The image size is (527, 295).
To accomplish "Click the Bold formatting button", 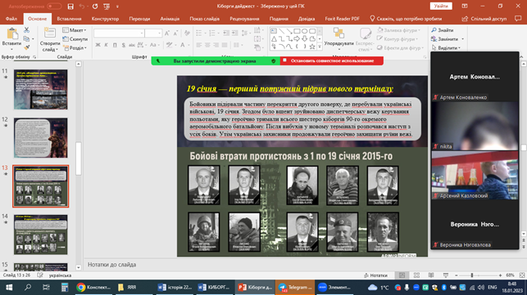I will (x=98, y=45).
